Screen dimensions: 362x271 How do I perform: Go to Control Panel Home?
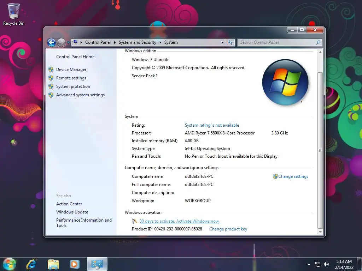click(x=75, y=57)
